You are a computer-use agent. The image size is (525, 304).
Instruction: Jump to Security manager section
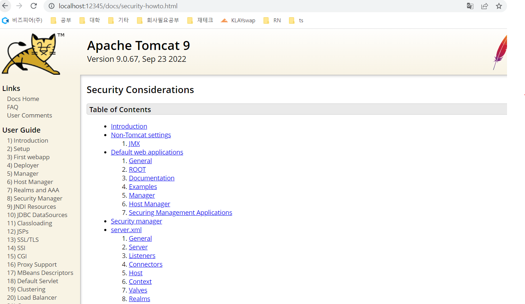(137, 221)
